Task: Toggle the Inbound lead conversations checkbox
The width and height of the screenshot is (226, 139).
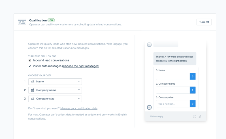Action: 30,60
